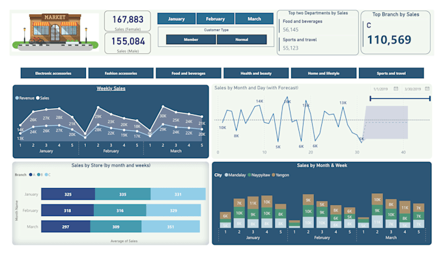Image resolution: width=443 pixels, height=257 pixels.
Task: Click Branch A legend marker
Action: click(x=31, y=174)
